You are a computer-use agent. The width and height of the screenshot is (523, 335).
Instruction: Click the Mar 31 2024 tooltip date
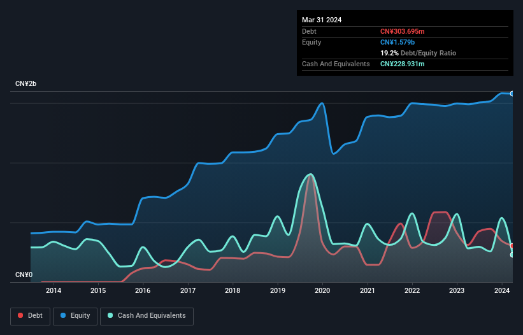point(322,20)
